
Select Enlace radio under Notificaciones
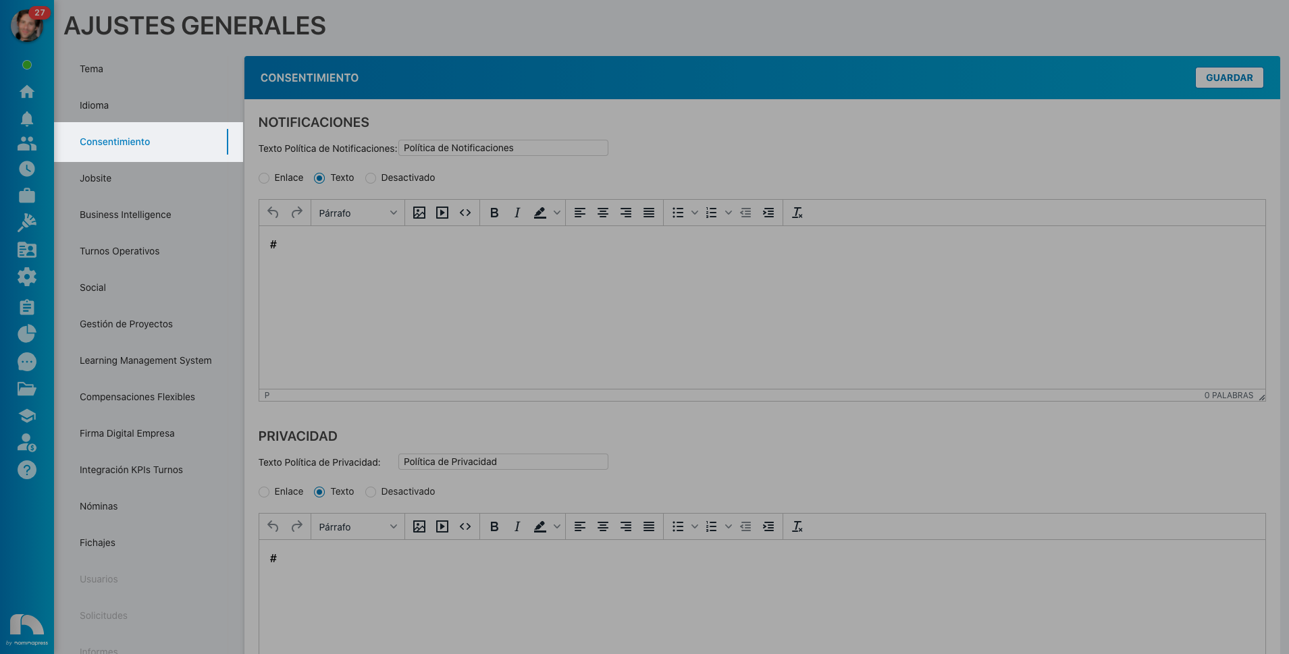(264, 178)
